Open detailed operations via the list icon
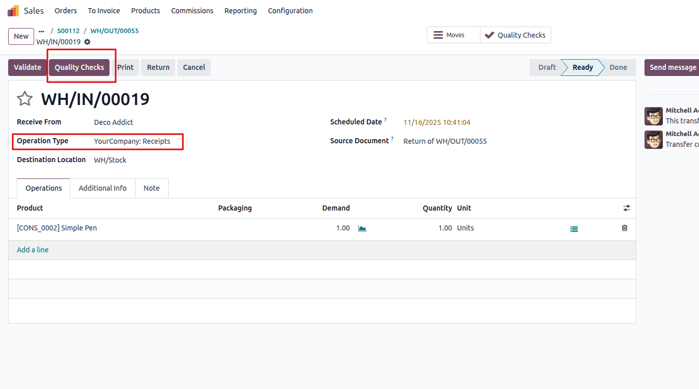The width and height of the screenshot is (699, 389). point(574,228)
